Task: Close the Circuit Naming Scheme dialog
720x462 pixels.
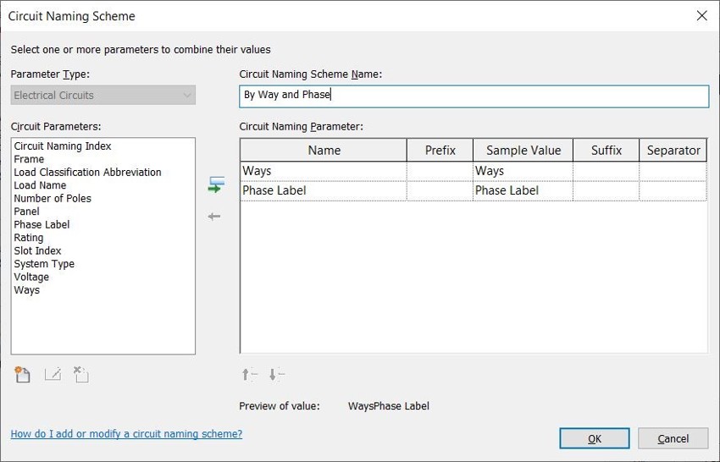Action: (x=701, y=15)
